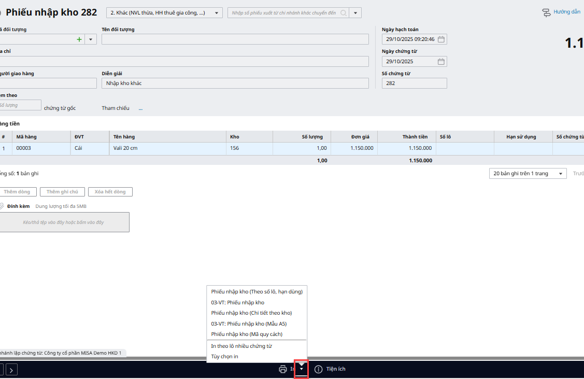Viewport: 584px width, 379px height.
Task: Choose 'Tùy chọn in' from print menu
Action: [x=224, y=357]
